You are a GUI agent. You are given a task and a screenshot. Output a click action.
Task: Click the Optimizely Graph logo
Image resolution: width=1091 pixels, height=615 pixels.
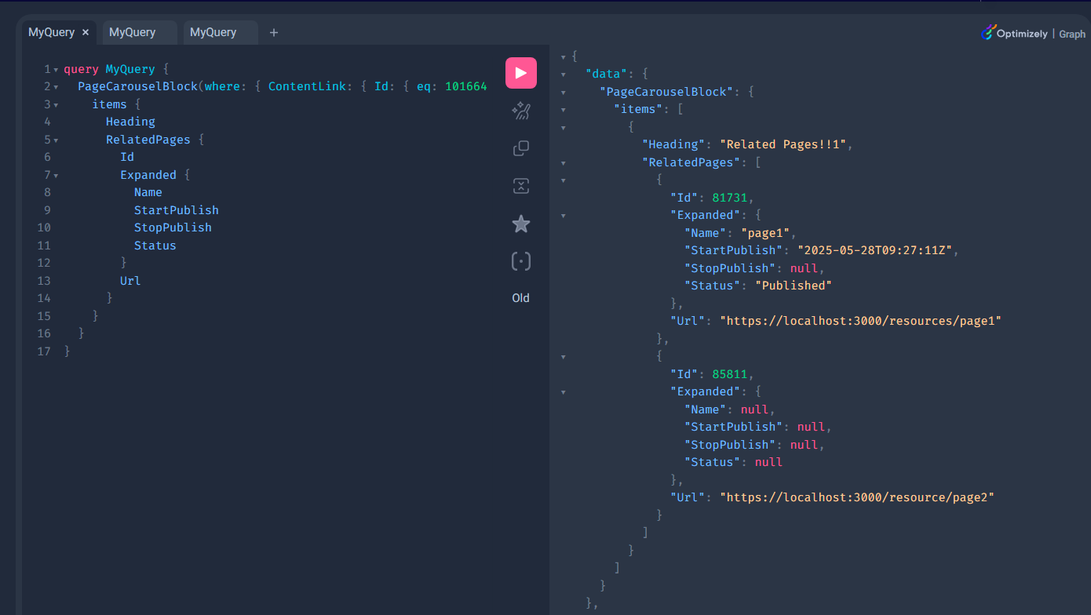point(1033,33)
